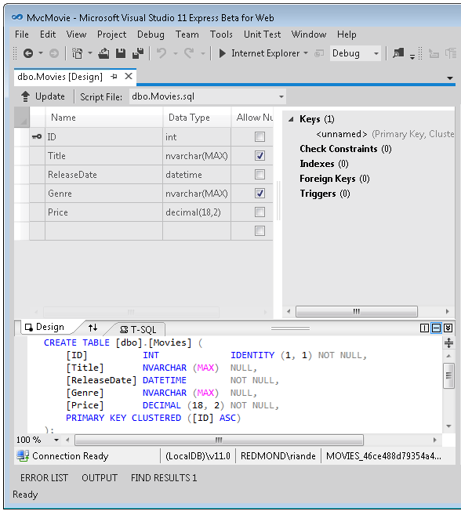The width and height of the screenshot is (461, 511).
Task: Select the unnamed Primary Key entry
Action: (x=385, y=134)
